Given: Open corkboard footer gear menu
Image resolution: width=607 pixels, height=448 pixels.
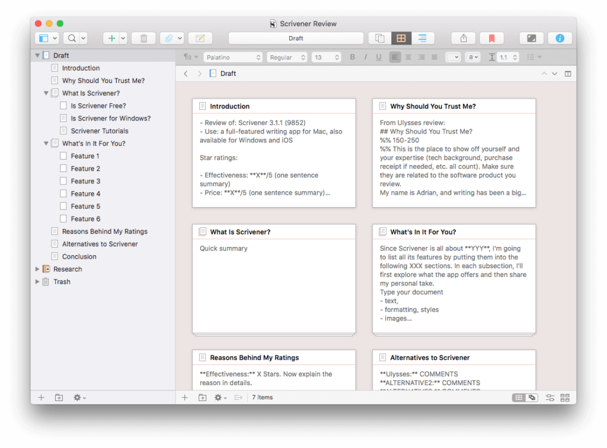Looking at the screenshot, I should [x=221, y=398].
